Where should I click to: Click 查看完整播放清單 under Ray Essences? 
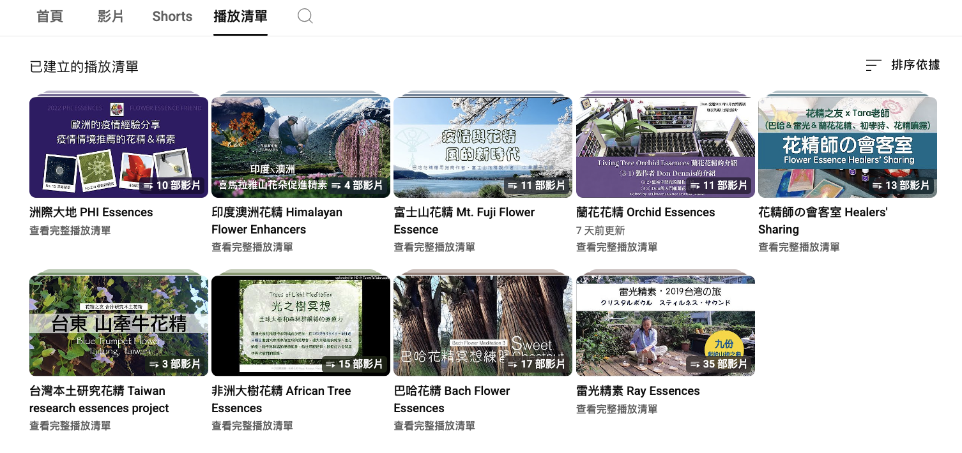pyautogui.click(x=616, y=409)
